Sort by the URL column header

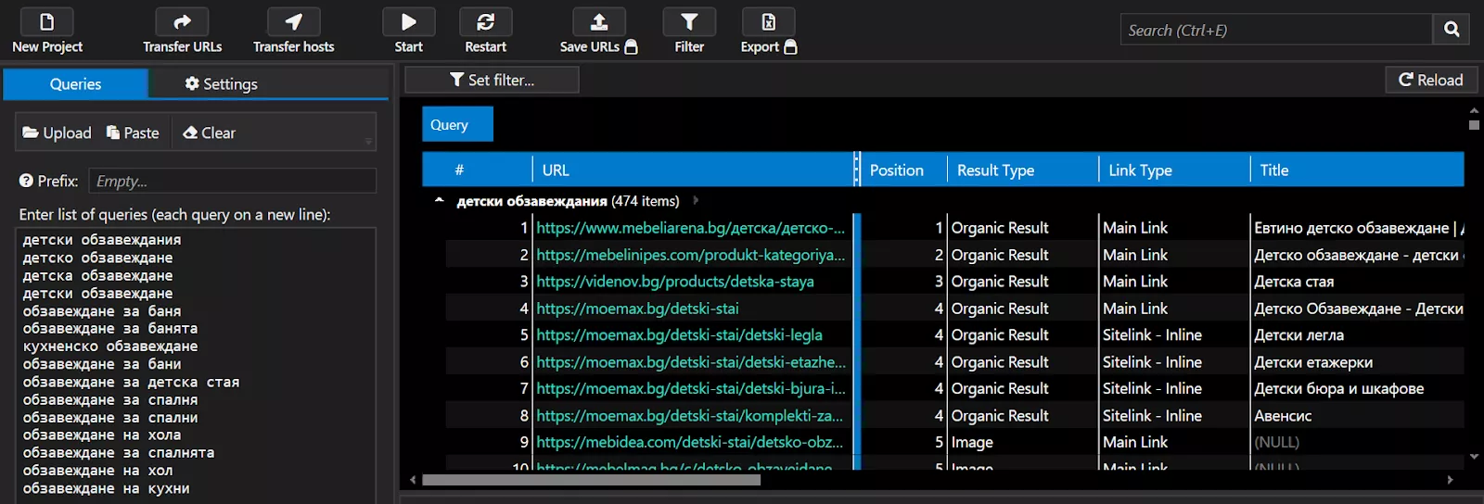[x=693, y=170]
